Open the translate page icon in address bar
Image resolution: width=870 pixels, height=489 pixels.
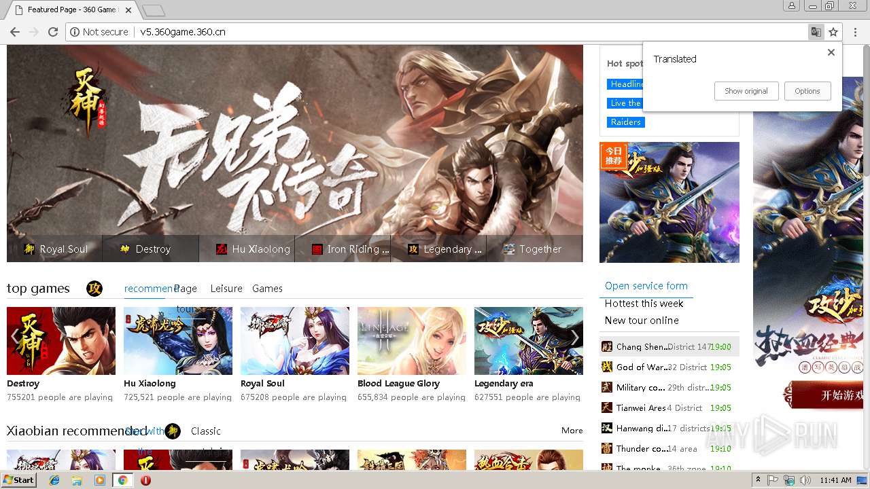coord(816,32)
